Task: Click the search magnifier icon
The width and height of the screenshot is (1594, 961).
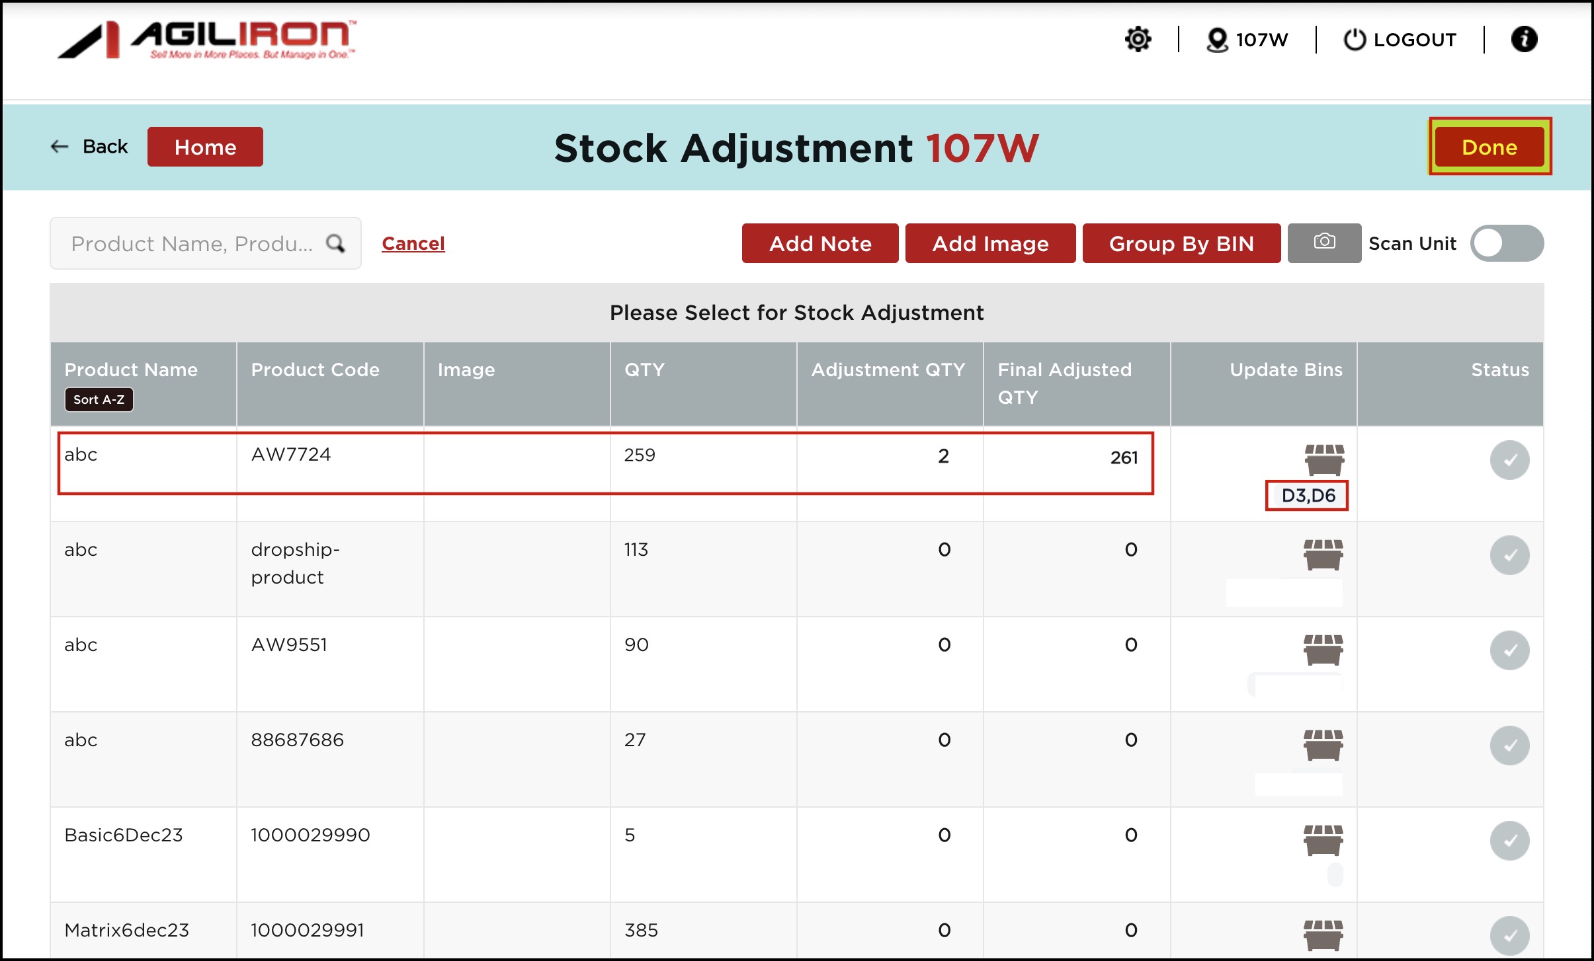Action: coord(336,243)
